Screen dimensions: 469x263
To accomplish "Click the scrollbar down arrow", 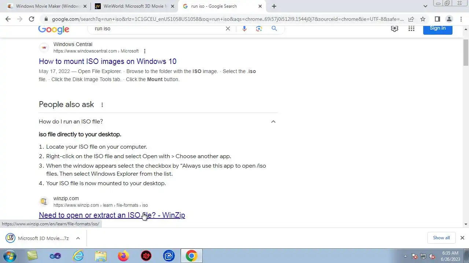I will pos(466,224).
